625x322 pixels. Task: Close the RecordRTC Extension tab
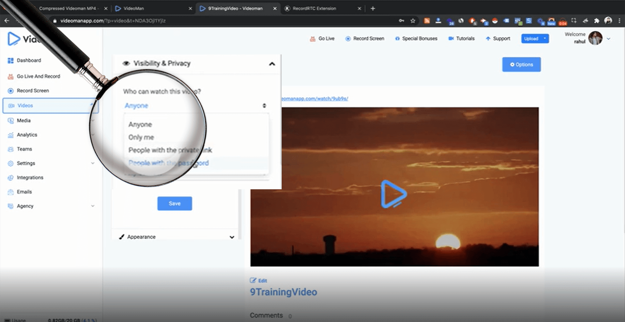click(x=359, y=9)
